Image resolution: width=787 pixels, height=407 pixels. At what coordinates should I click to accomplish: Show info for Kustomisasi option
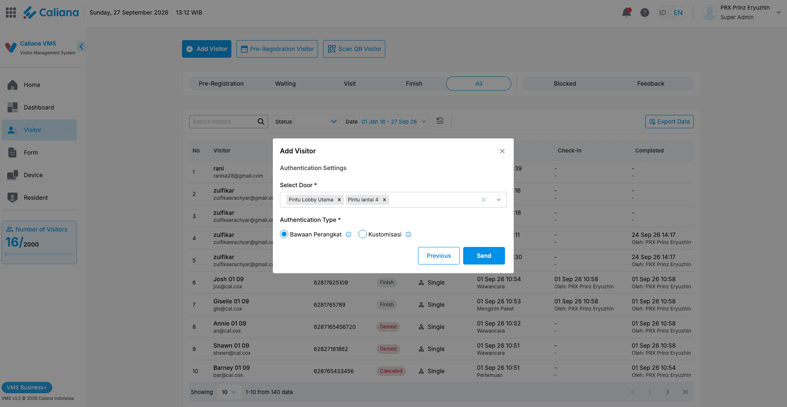408,234
